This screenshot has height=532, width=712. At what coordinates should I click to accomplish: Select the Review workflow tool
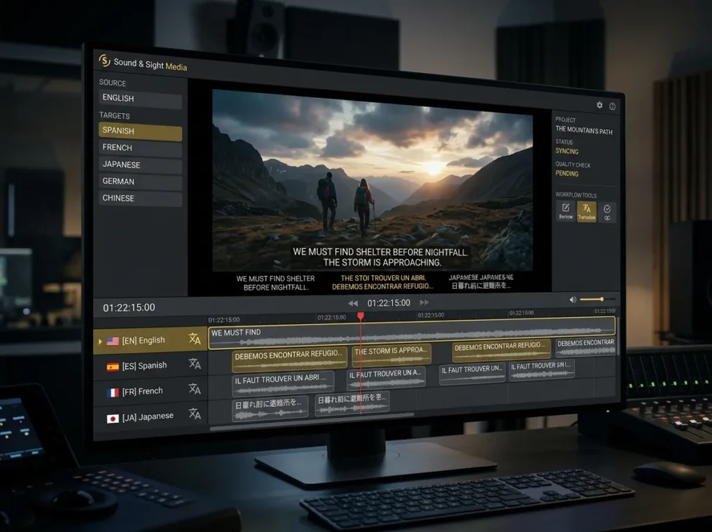point(566,211)
